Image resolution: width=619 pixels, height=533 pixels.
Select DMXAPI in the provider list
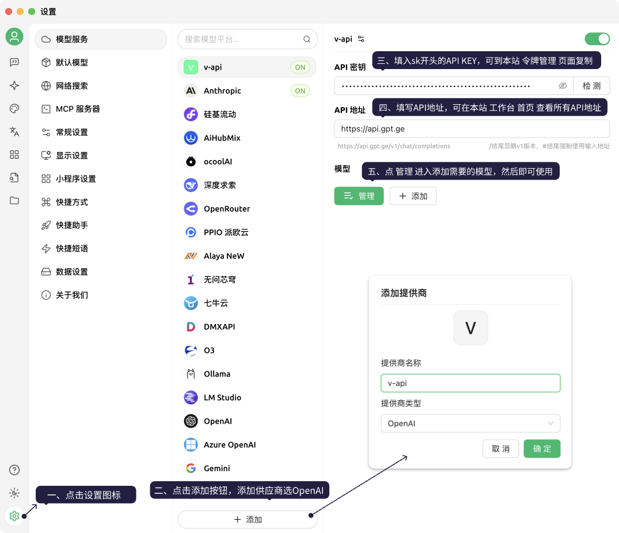pos(246,327)
